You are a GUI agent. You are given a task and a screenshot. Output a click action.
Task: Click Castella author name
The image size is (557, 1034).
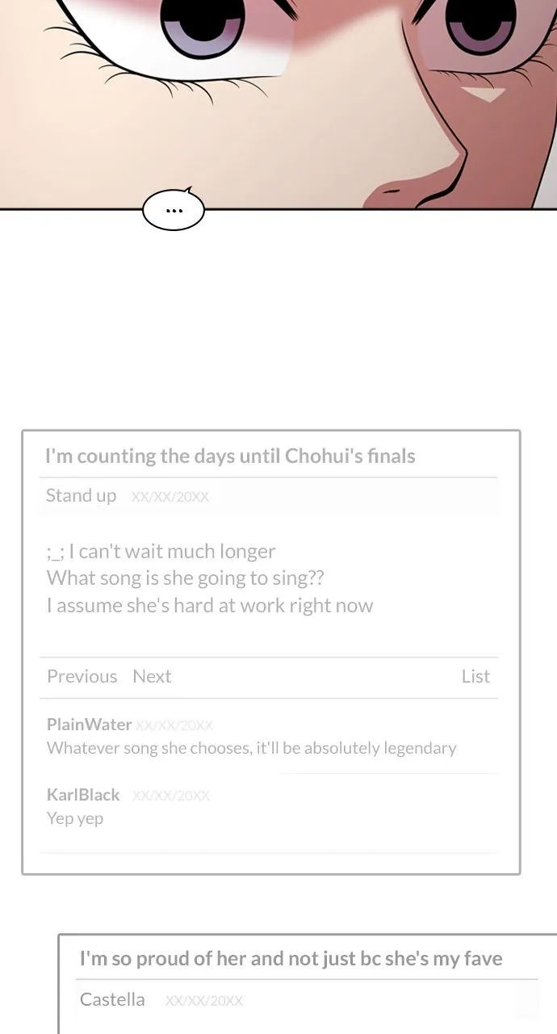coord(112,1000)
